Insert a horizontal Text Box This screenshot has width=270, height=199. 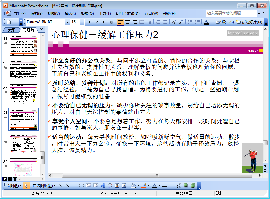(x=89, y=185)
